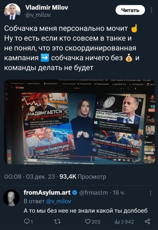Click the reply text А то мы без нее
Viewport: 158px width, 230px height.
click(x=86, y=211)
